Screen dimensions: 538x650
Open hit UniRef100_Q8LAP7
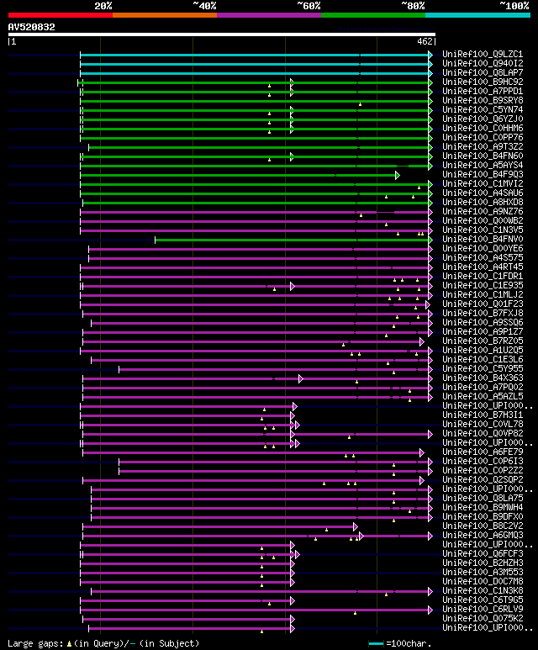coord(483,72)
